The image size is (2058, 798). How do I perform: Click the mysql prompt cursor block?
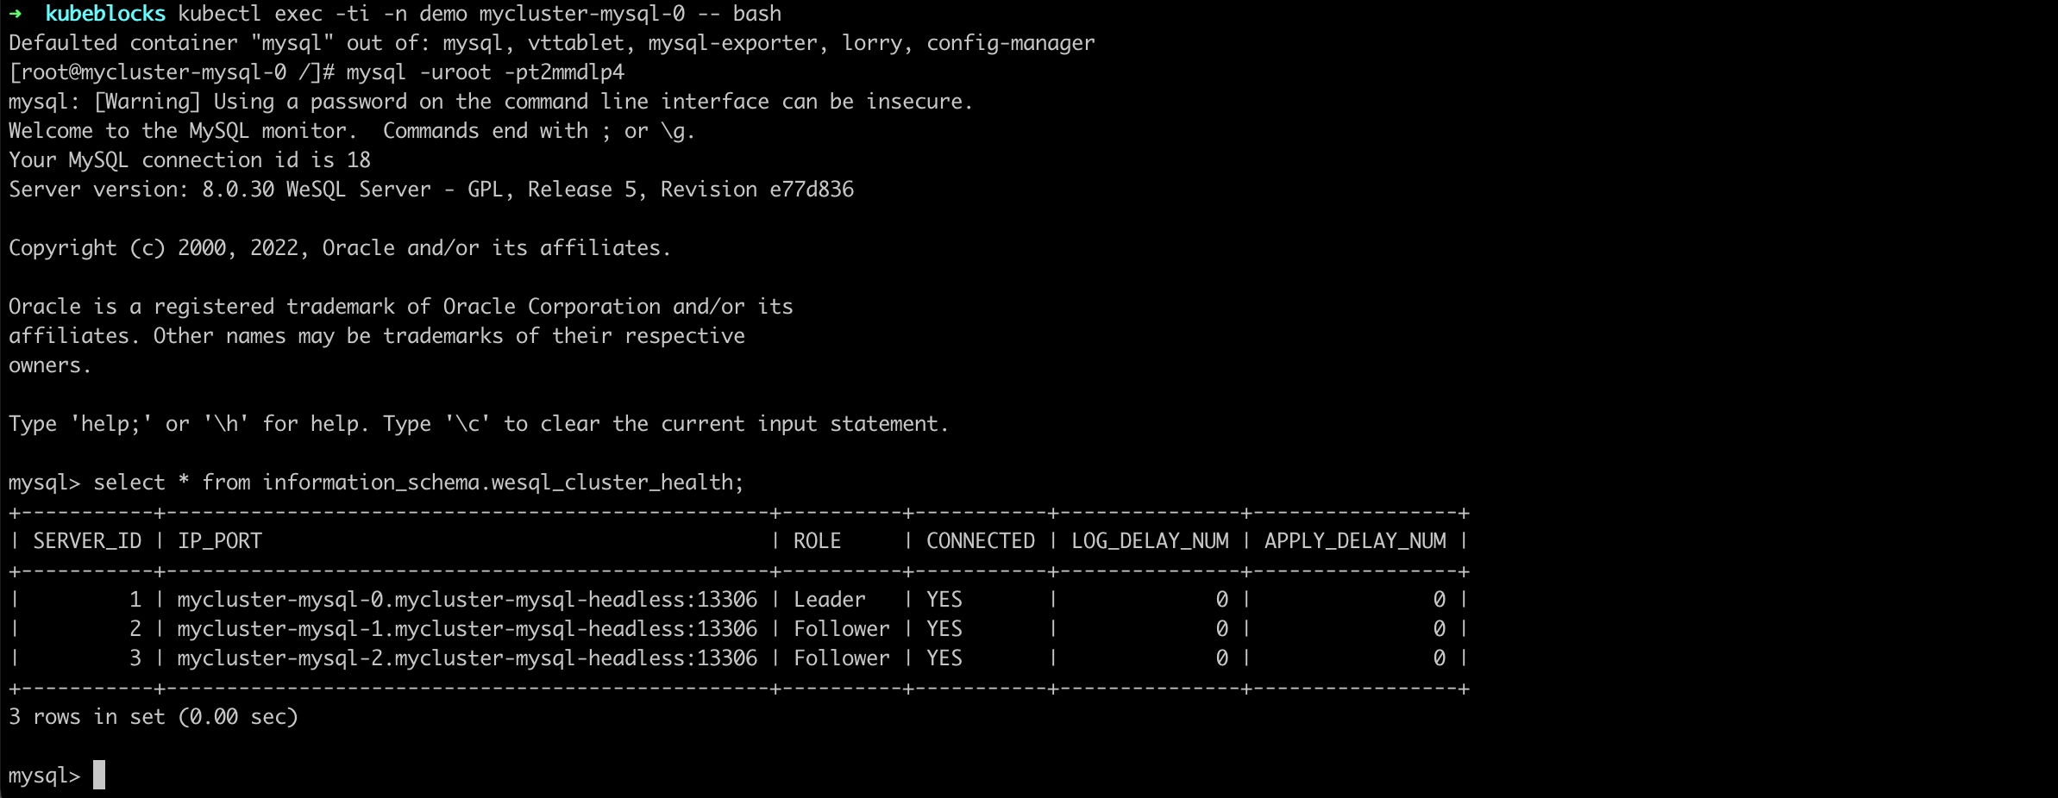99,775
